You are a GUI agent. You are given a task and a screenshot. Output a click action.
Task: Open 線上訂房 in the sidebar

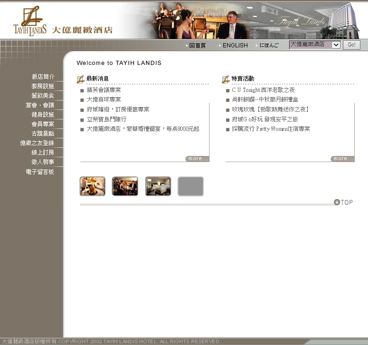coord(43,153)
